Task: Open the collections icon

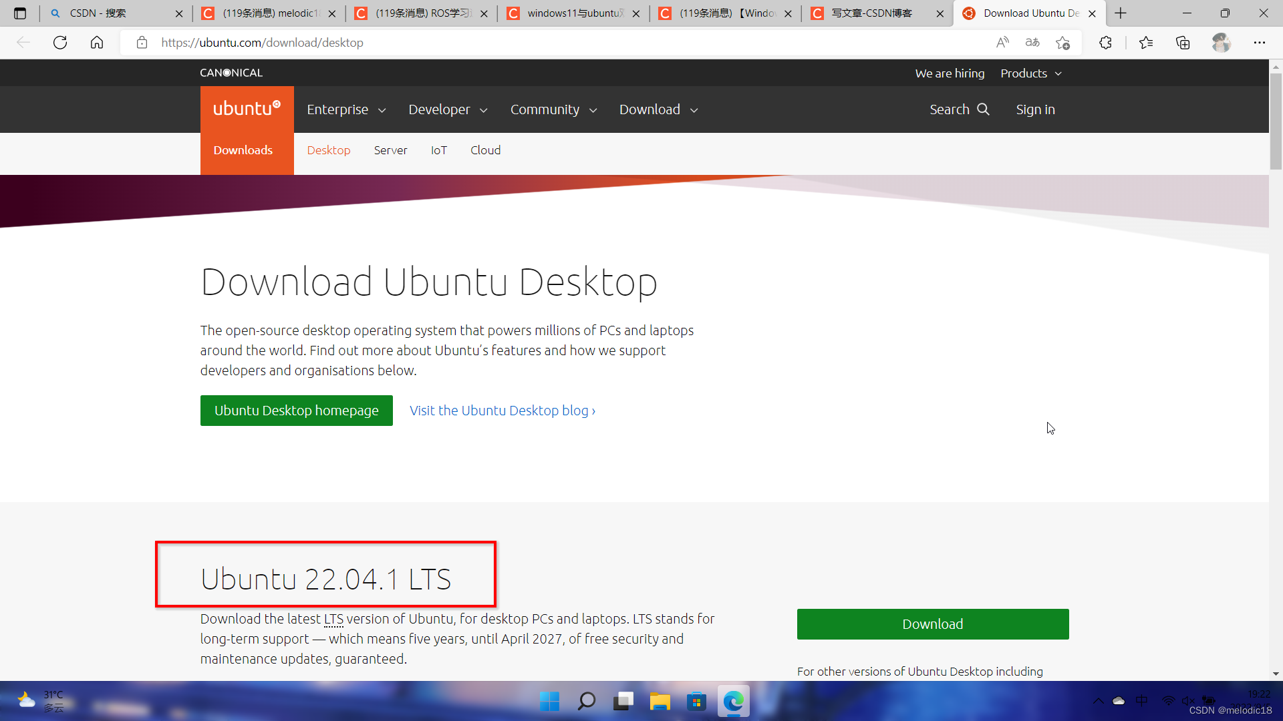Action: (x=1183, y=43)
